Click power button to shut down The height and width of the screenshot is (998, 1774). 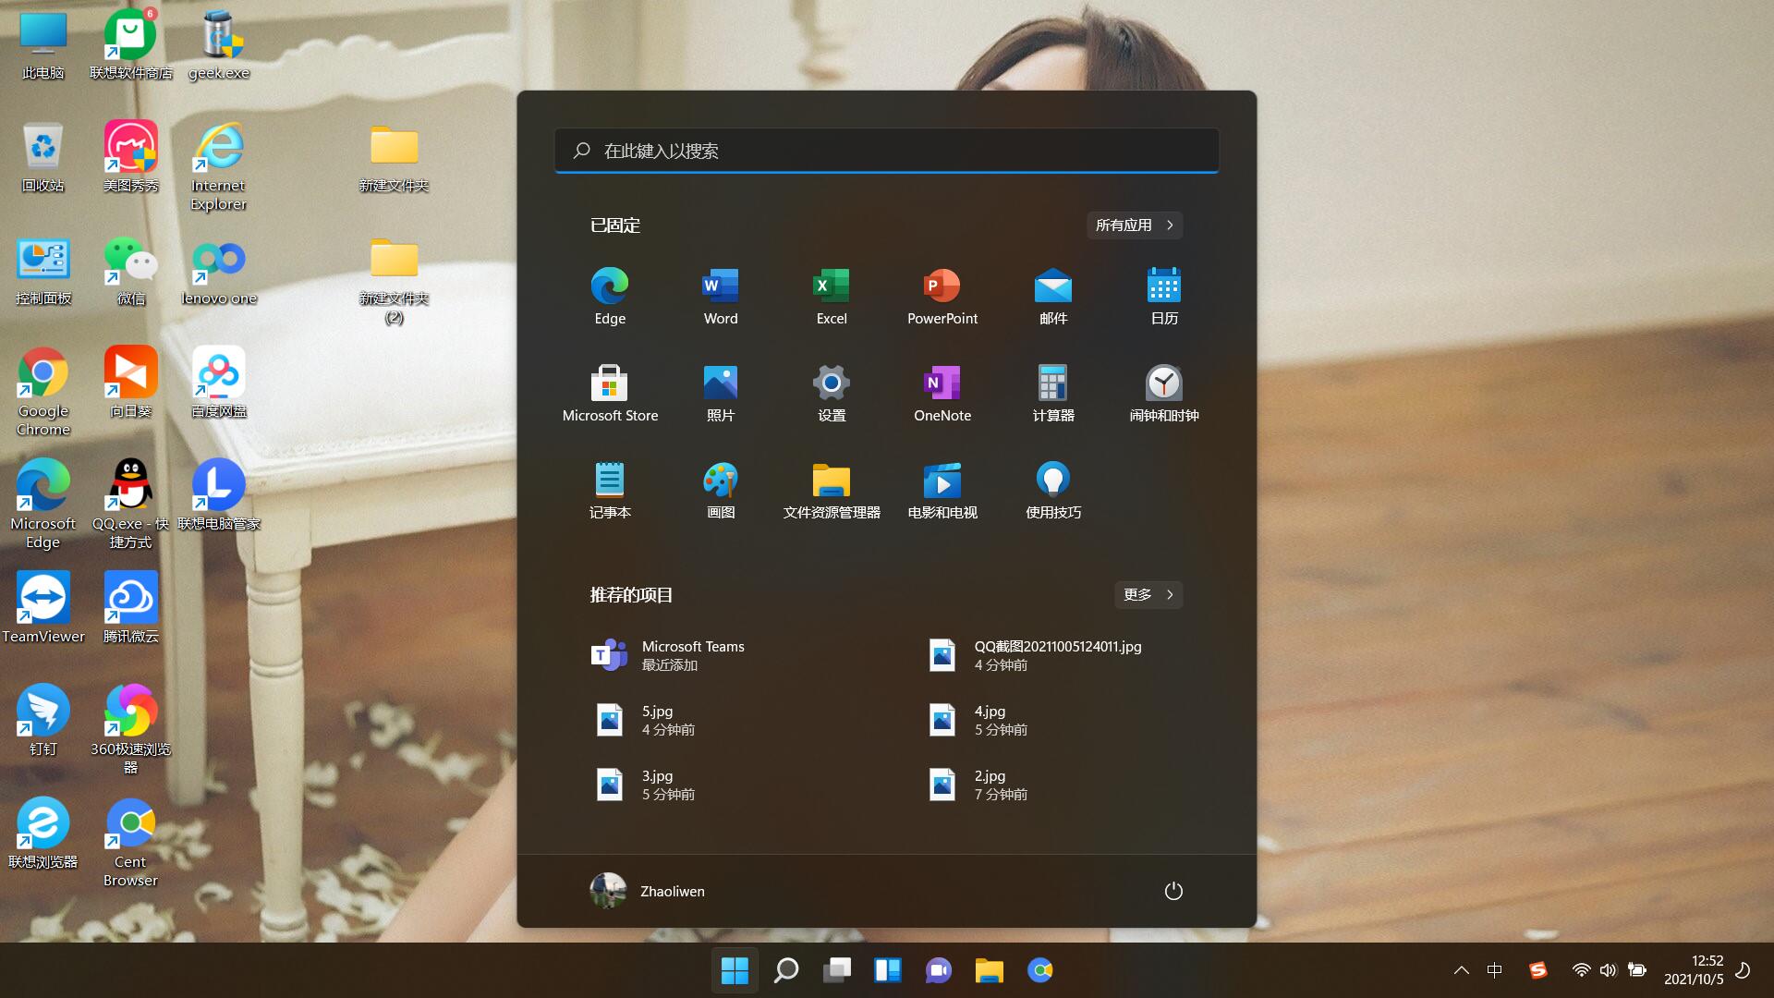1171,891
